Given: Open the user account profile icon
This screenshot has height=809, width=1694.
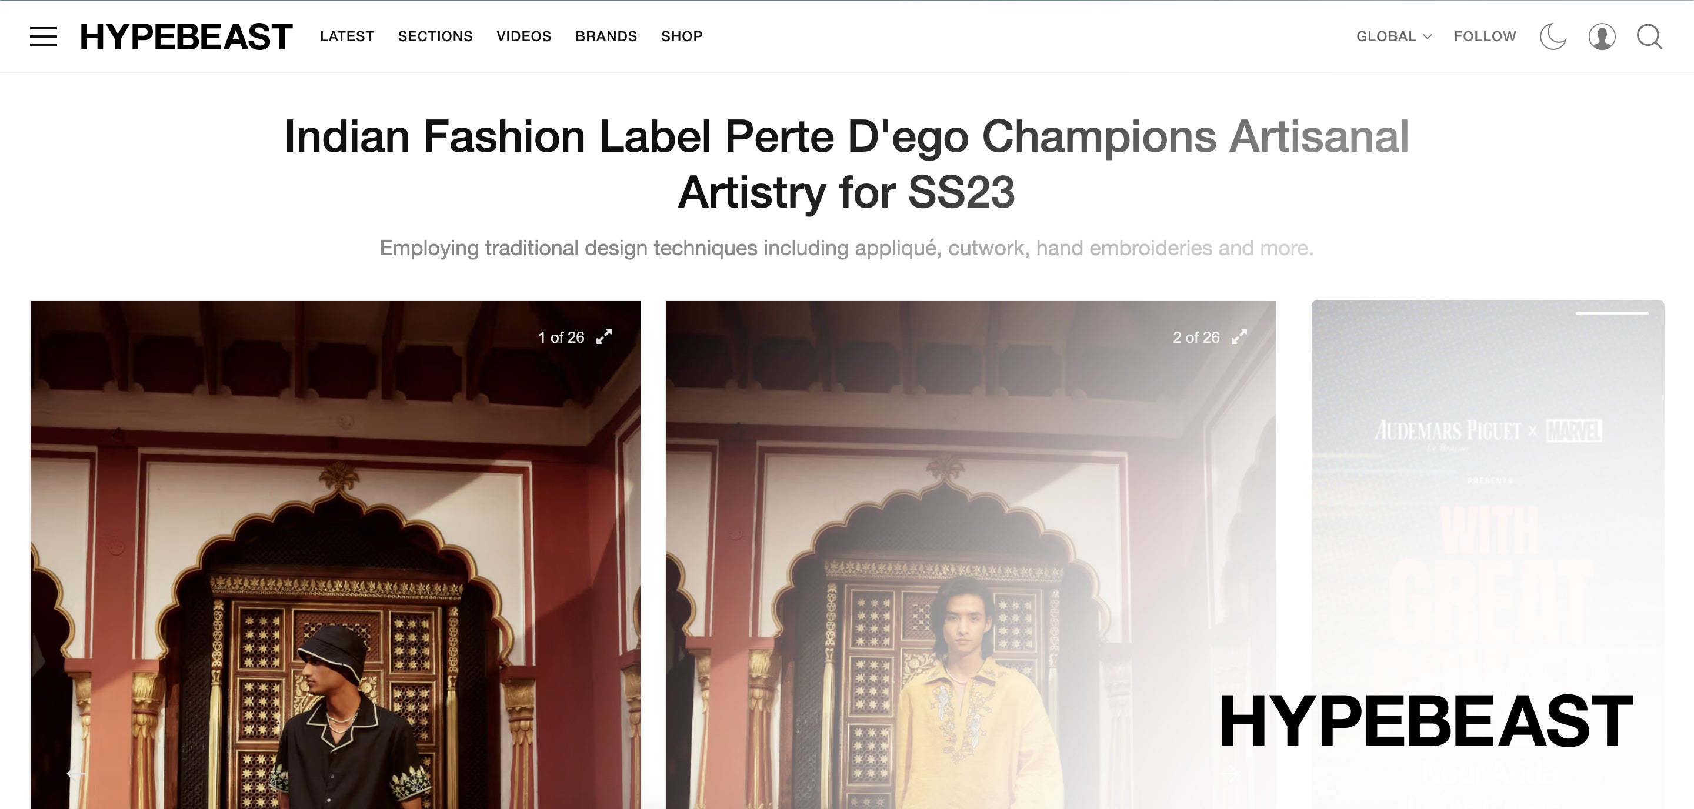Looking at the screenshot, I should (1602, 37).
